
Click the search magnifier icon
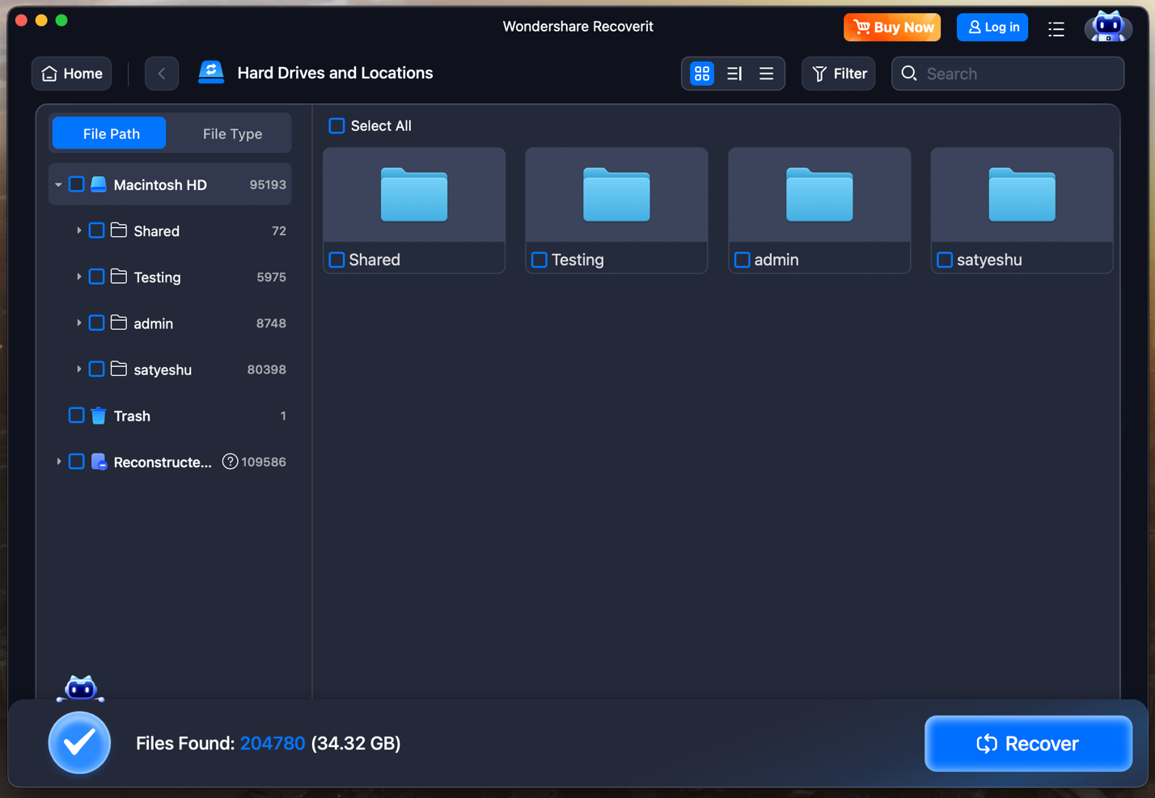(909, 74)
